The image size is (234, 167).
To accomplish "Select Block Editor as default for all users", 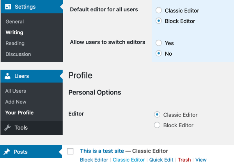I will [159, 21].
